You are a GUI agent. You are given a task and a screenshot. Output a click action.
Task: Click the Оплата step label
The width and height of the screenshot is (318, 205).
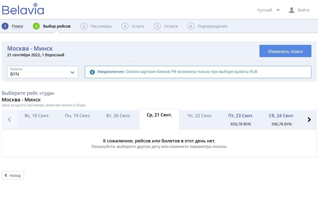171,26
